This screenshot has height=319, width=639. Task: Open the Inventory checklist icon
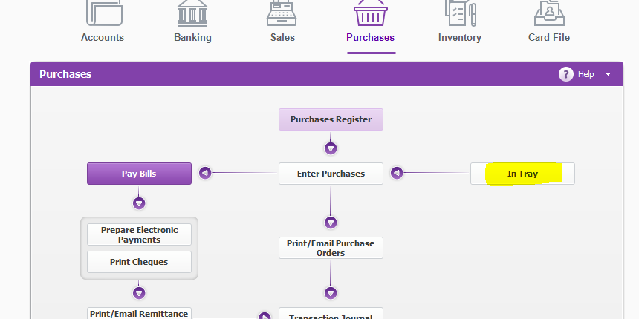point(460,13)
